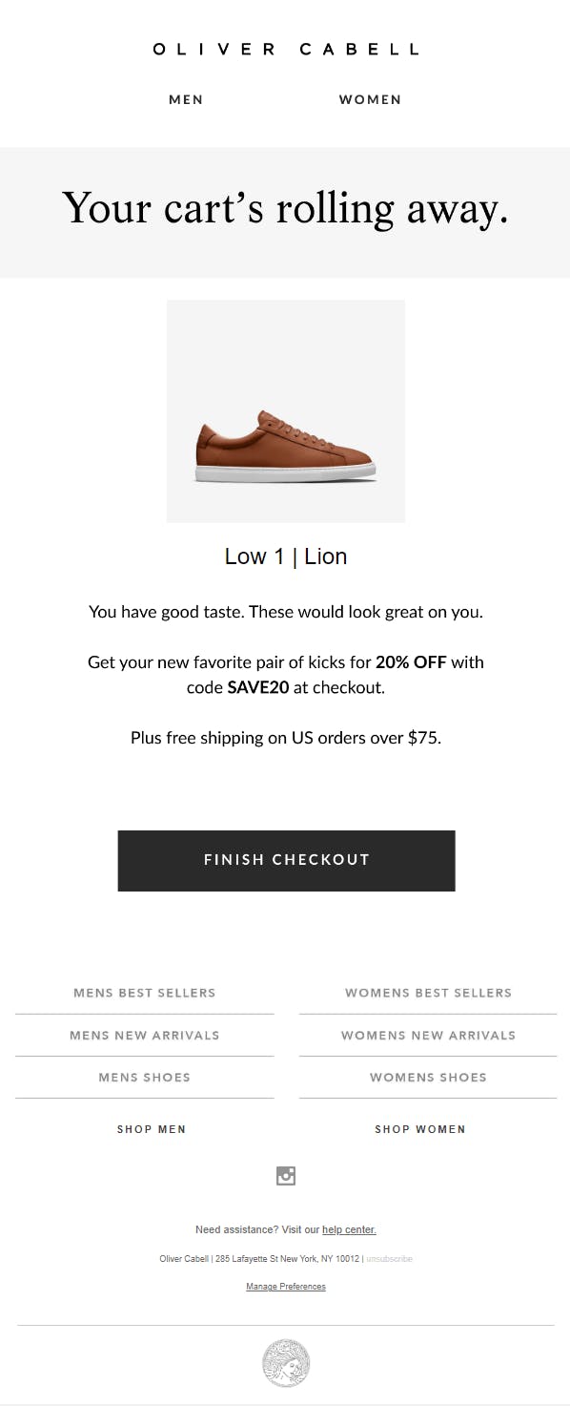Visit the help center link
The height and width of the screenshot is (1406, 570).
pos(349,1229)
